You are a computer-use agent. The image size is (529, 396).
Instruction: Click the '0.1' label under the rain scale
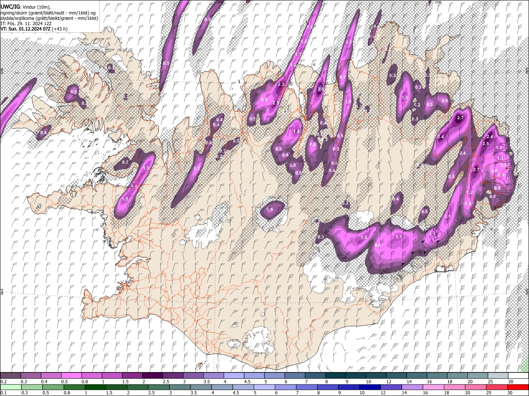coord(4,393)
